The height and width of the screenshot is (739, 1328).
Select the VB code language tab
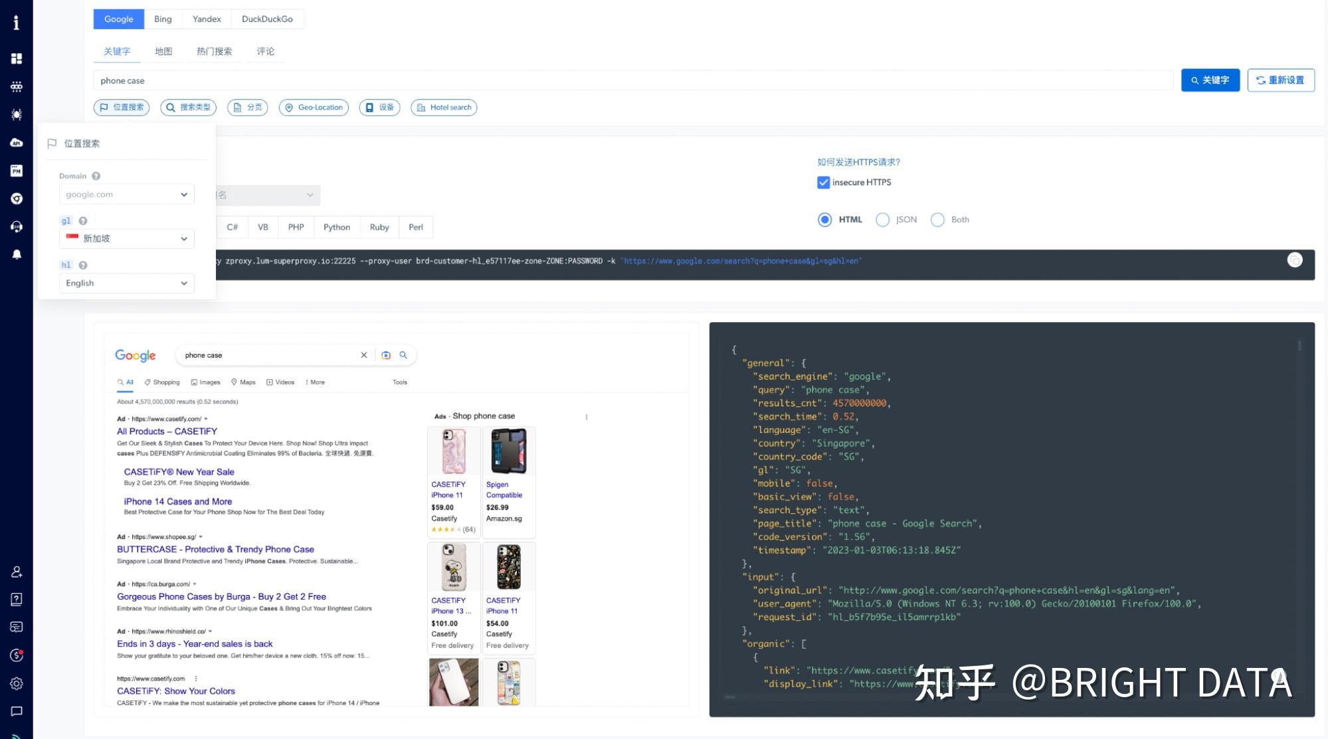(x=263, y=227)
